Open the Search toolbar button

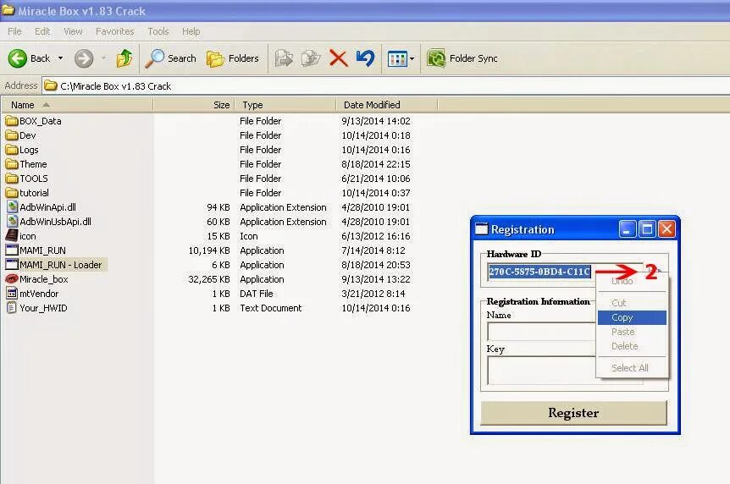click(170, 58)
